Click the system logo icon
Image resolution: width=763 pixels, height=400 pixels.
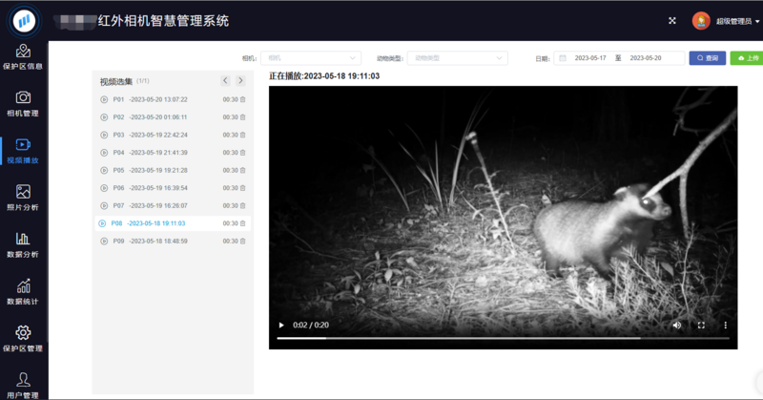(x=24, y=21)
